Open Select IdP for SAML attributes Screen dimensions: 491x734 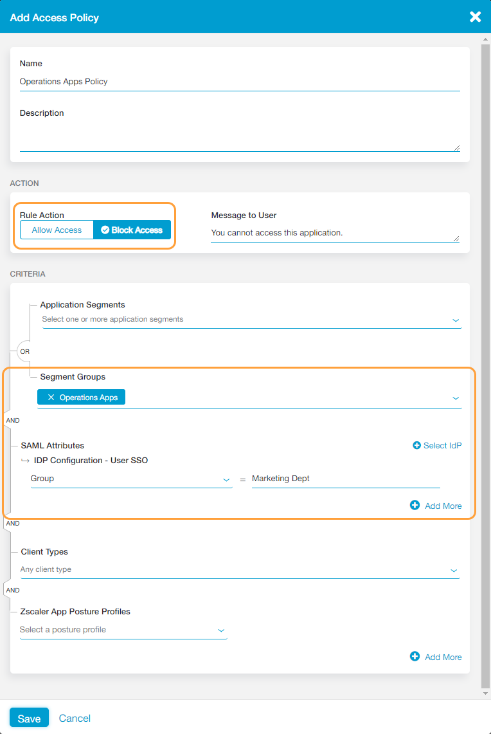(x=442, y=445)
